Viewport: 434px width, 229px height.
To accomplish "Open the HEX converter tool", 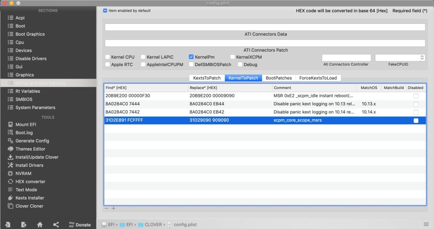I will 30,182.
